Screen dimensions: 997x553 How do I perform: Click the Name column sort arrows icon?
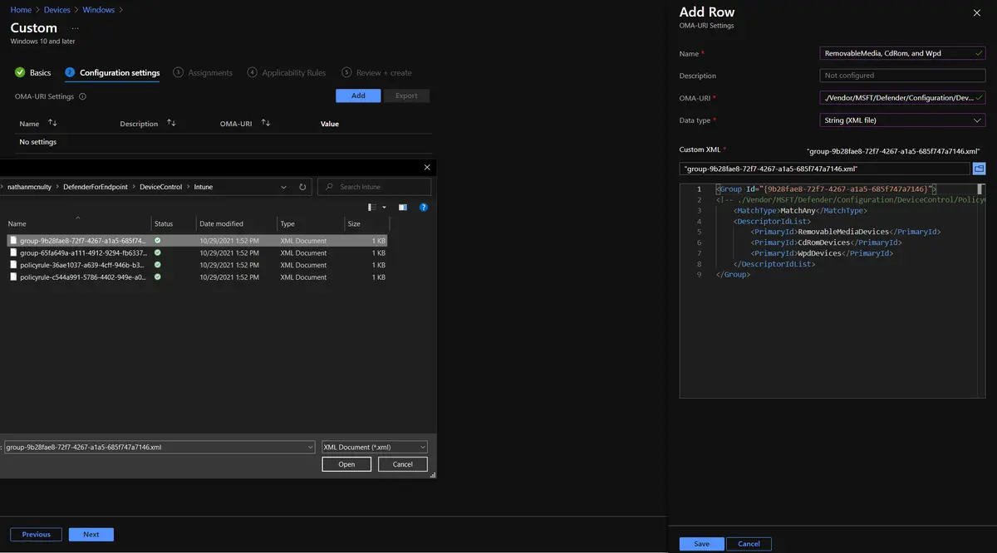(x=52, y=123)
